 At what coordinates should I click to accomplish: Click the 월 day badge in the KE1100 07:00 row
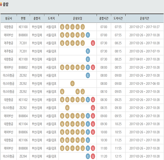[62, 27]
